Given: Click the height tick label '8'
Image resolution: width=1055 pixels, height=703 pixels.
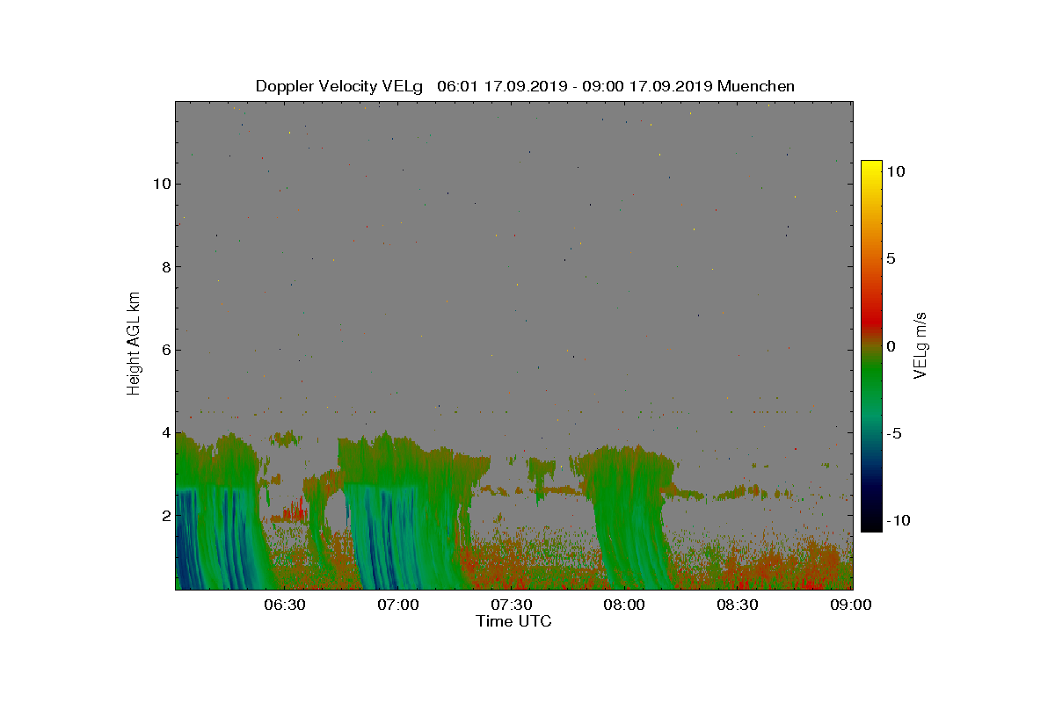Looking at the screenshot, I should pos(164,266).
